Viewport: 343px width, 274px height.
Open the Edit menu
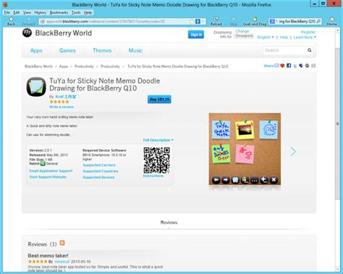(17, 12)
